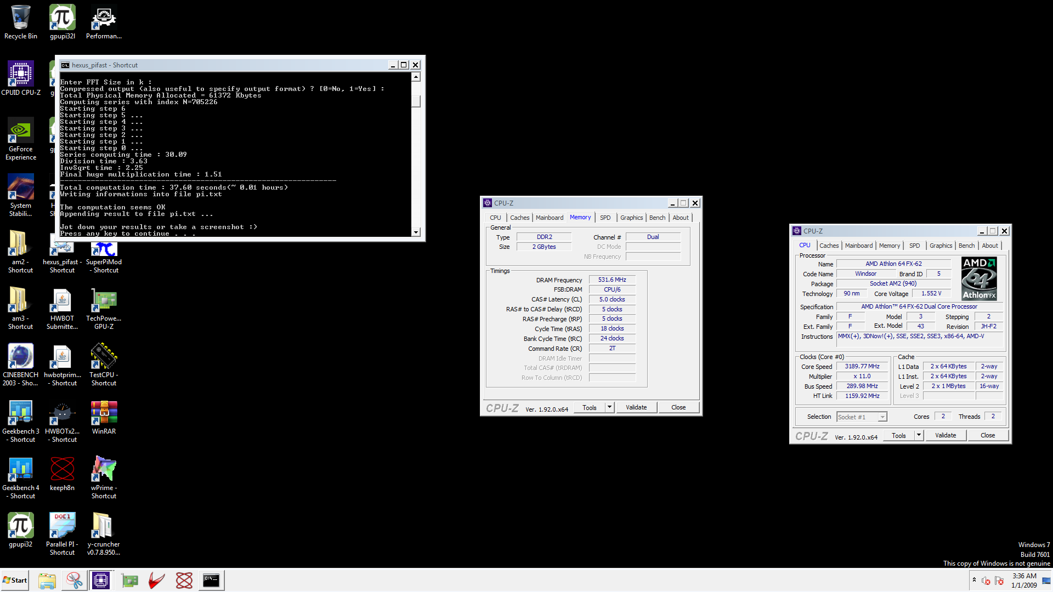
Task: Launch HWBOTx265 shortcut icon
Action: click(x=63, y=421)
